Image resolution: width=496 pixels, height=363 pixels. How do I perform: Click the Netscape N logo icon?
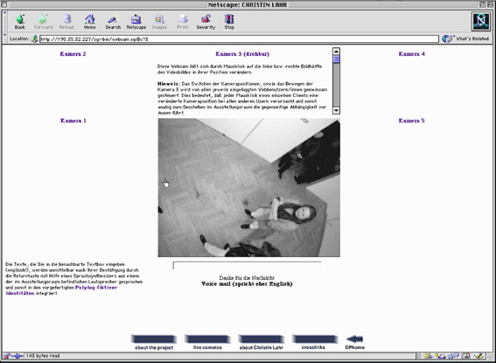[x=481, y=21]
